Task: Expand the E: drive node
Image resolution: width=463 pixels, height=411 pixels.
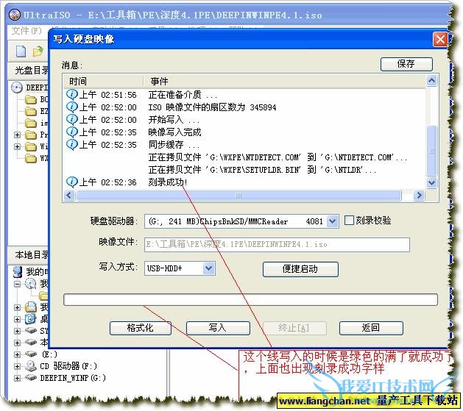Action: [17, 354]
